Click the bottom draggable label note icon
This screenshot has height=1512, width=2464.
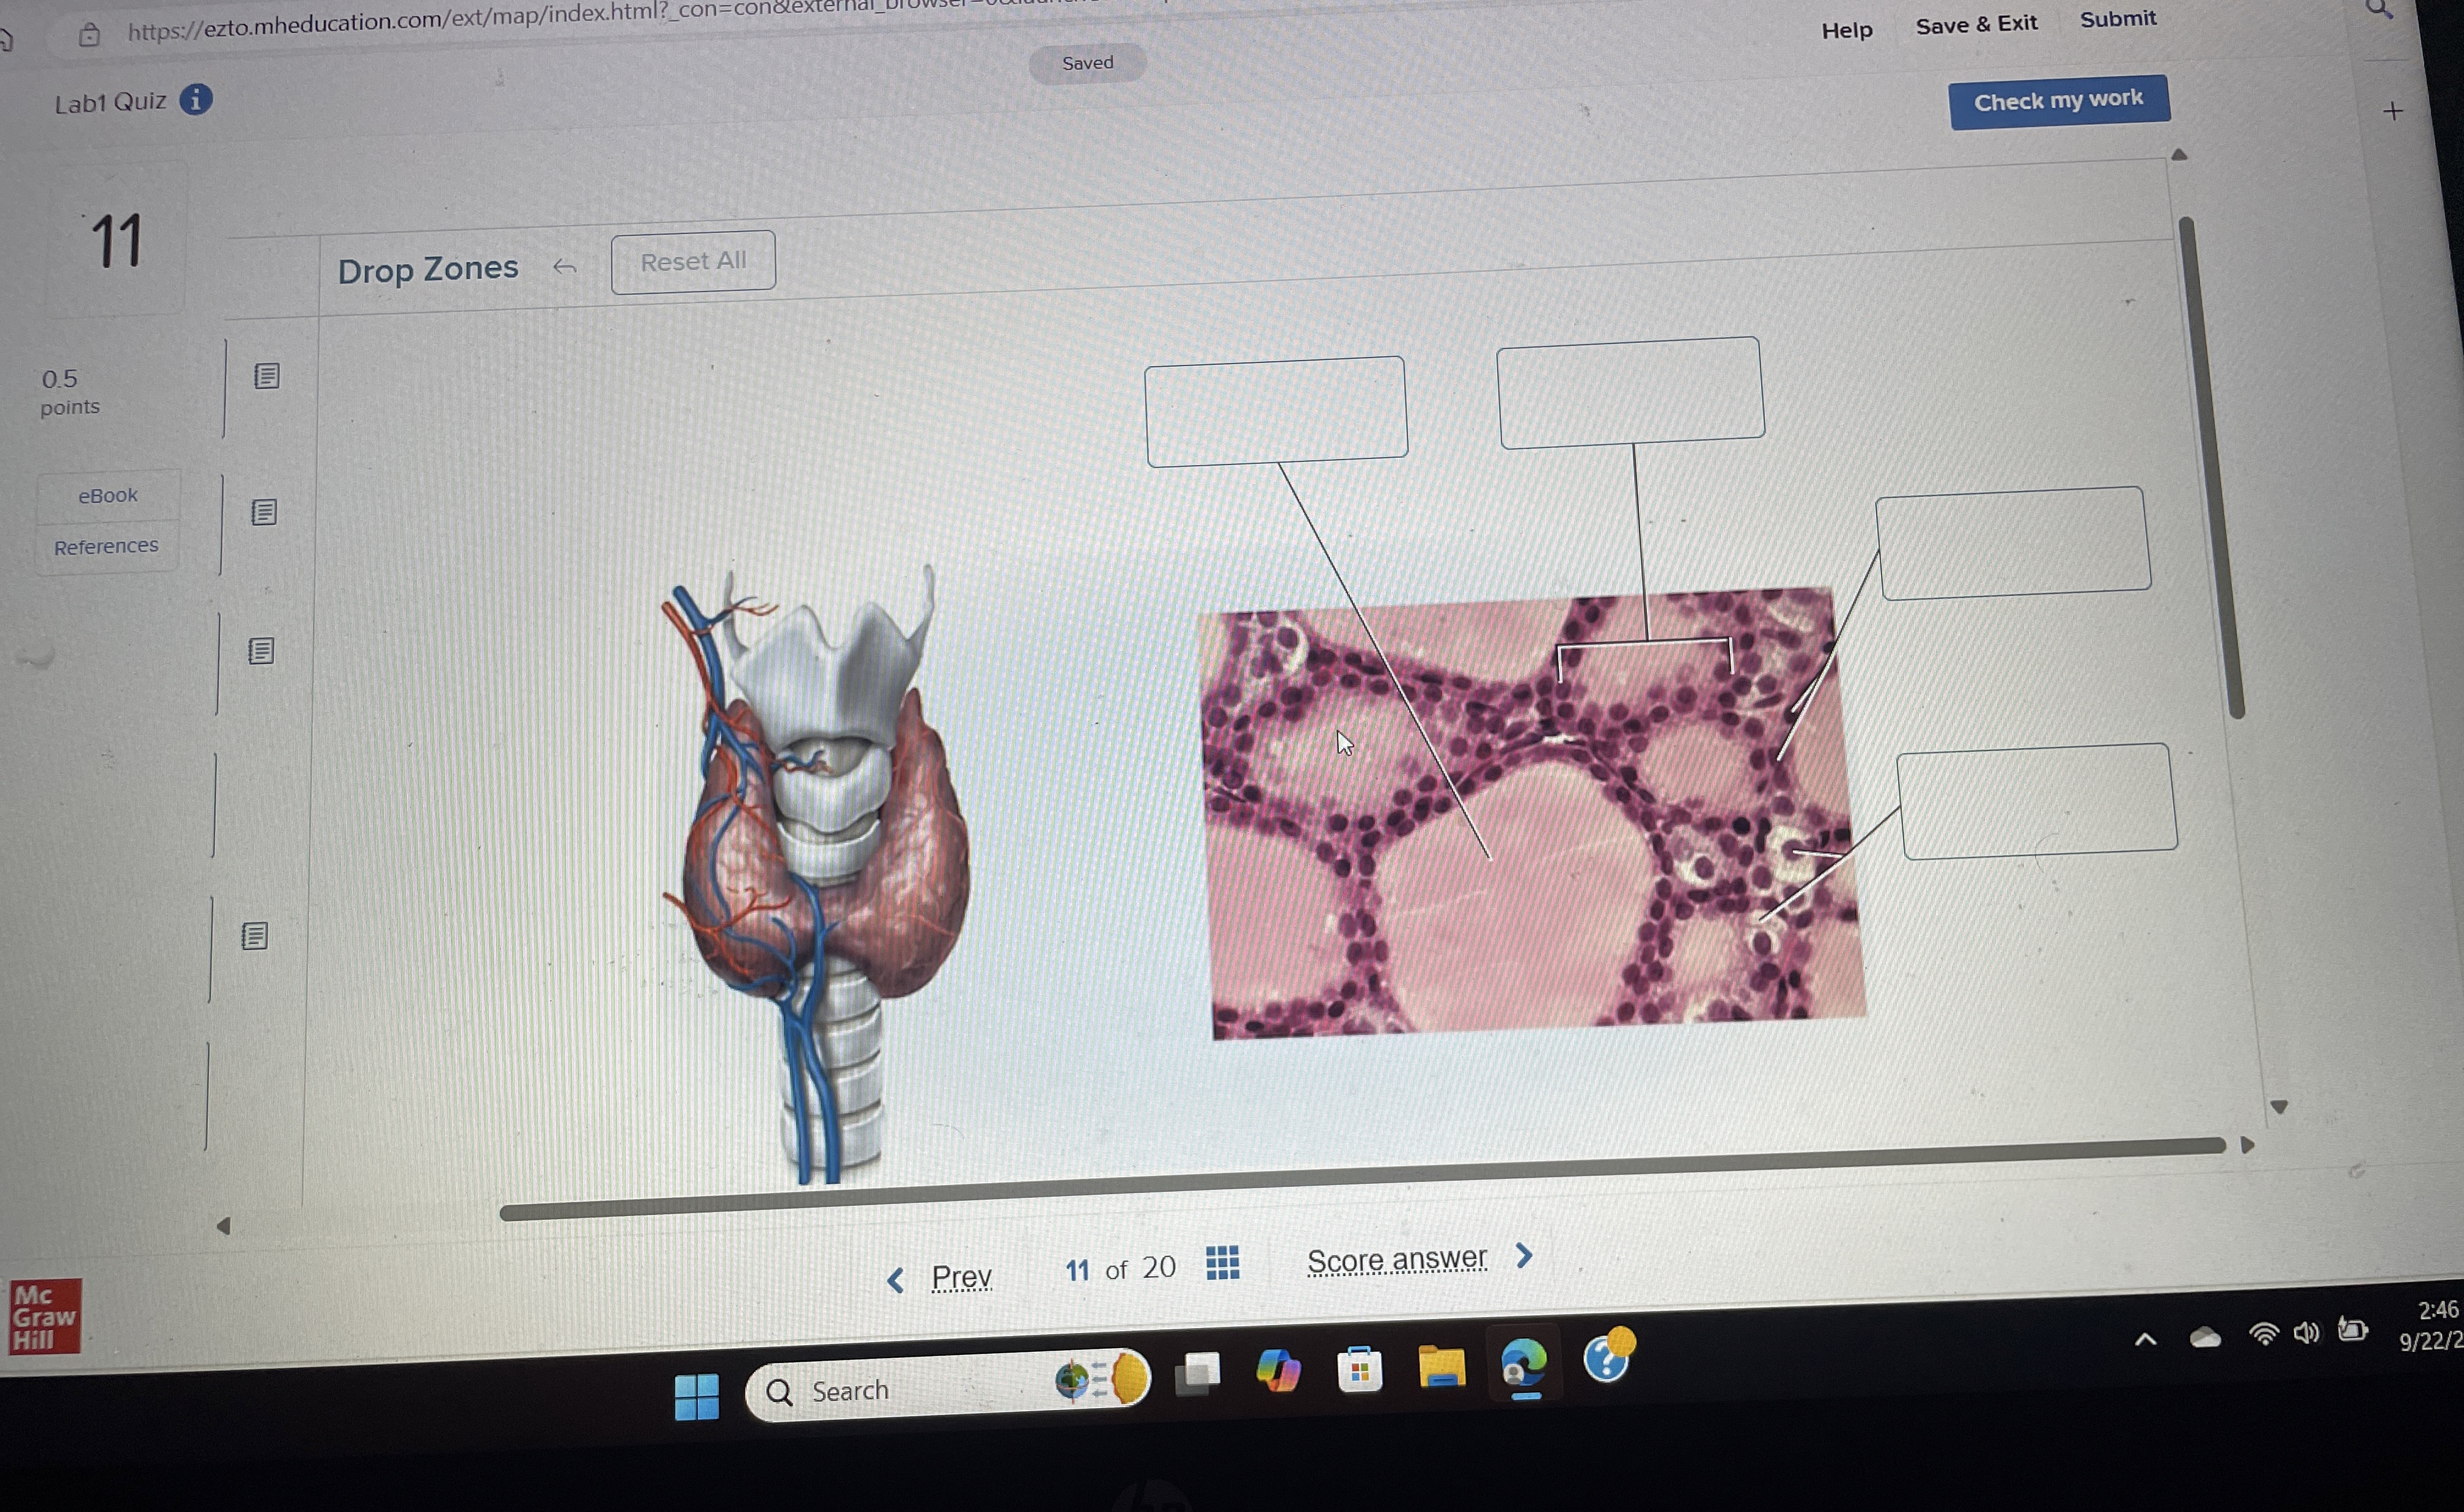[x=255, y=936]
